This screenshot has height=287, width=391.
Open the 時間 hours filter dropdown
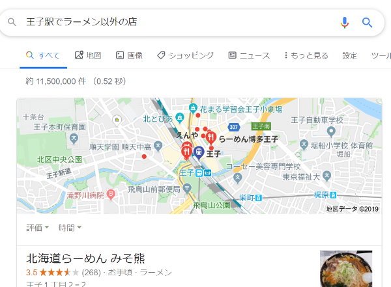pos(70,228)
